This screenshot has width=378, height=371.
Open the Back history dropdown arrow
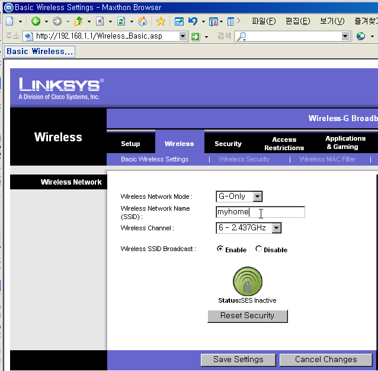(46, 22)
